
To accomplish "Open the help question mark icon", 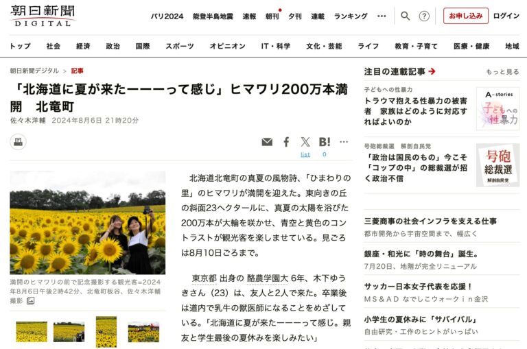I will point(424,16).
